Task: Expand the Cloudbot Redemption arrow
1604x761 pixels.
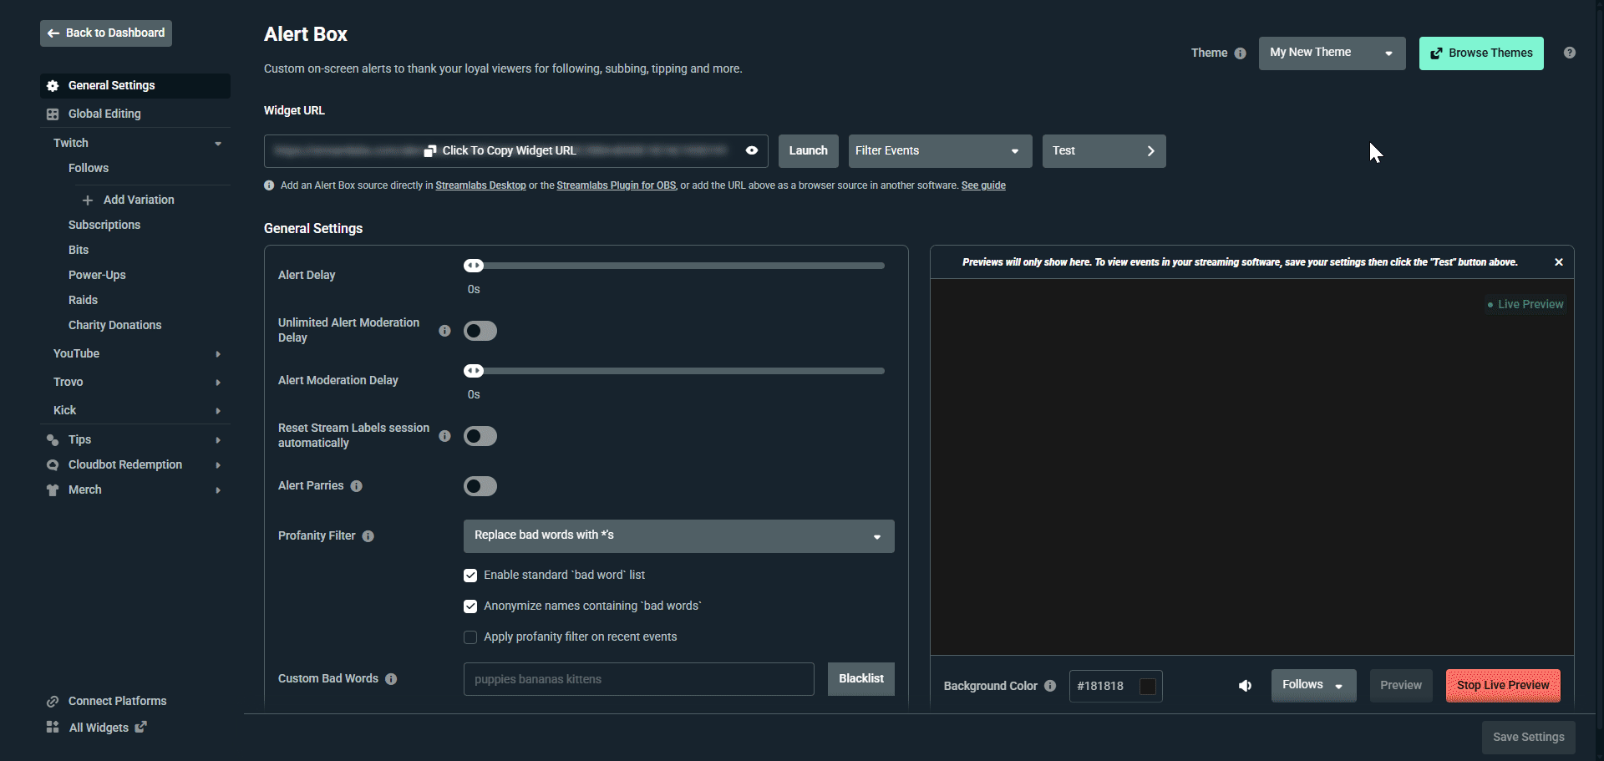Action: click(x=218, y=465)
